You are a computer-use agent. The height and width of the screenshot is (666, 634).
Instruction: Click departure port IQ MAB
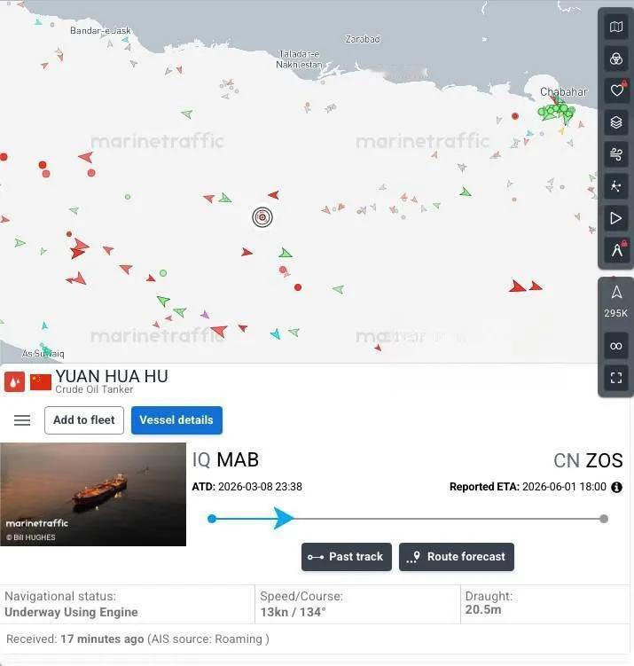tap(225, 460)
